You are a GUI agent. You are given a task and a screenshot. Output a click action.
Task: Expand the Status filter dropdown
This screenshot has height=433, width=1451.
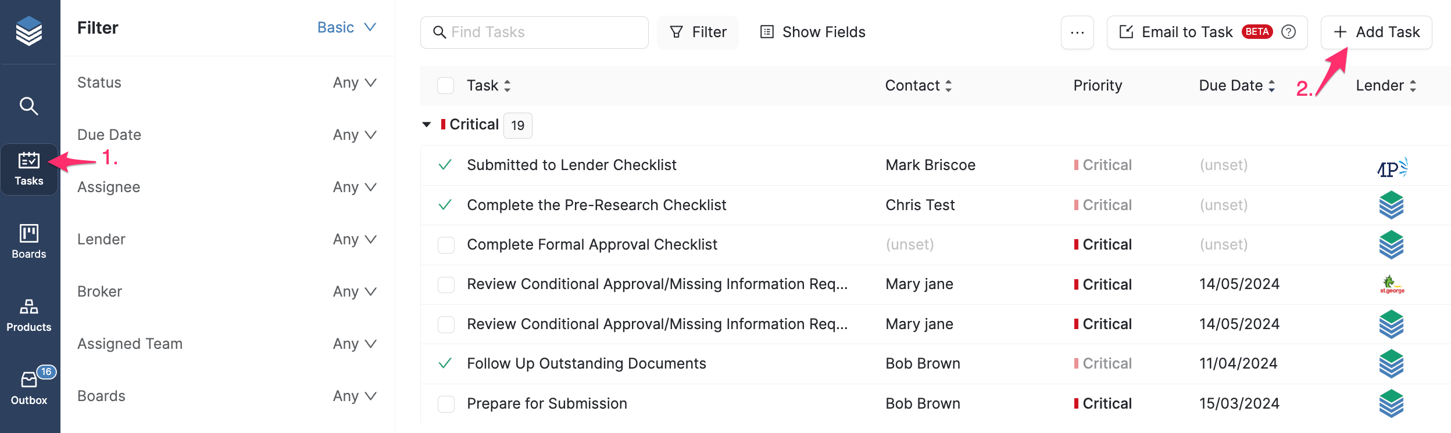pos(355,83)
